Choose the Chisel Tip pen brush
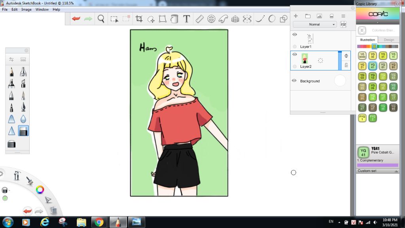Image resolution: width=405 pixels, height=228 pixels. pos(23,84)
